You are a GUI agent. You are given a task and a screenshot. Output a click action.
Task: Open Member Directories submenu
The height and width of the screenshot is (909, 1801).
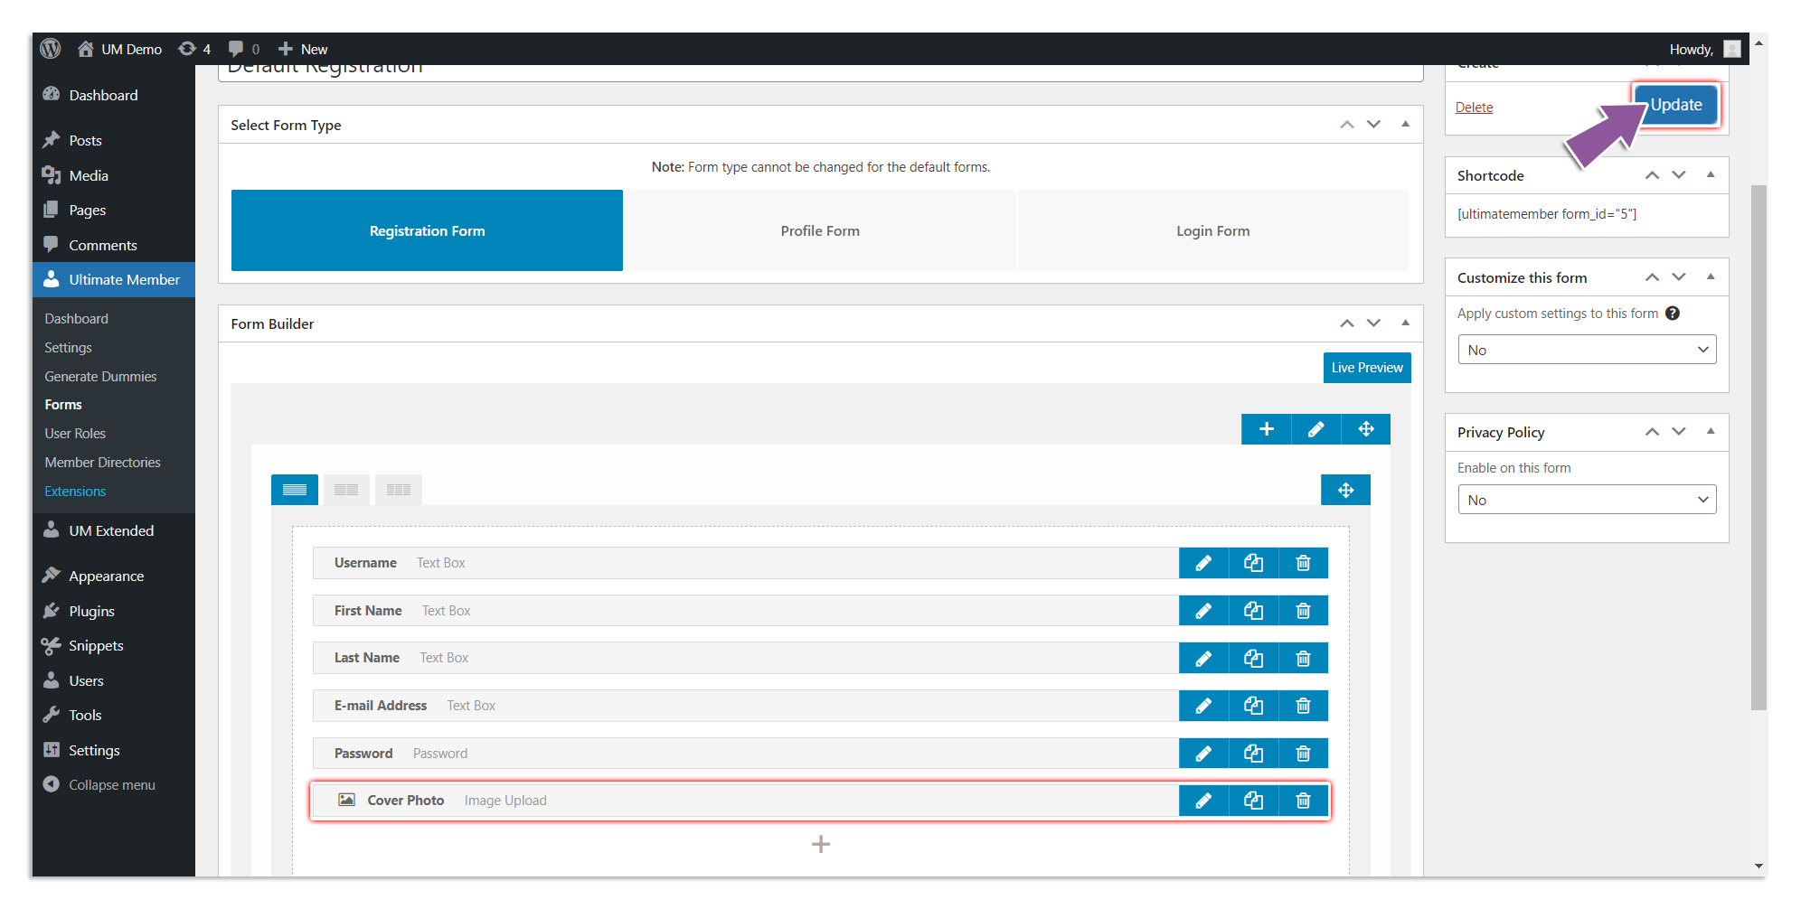[x=102, y=463]
